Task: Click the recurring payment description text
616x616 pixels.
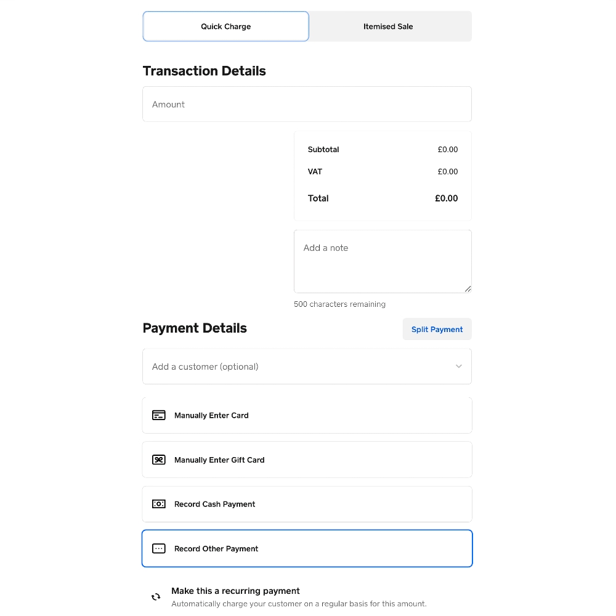Action: click(x=299, y=604)
